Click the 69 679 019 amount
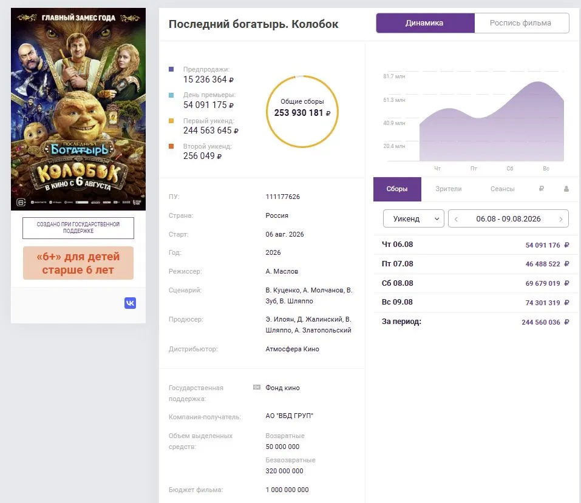This screenshot has height=503, width=581. [543, 283]
